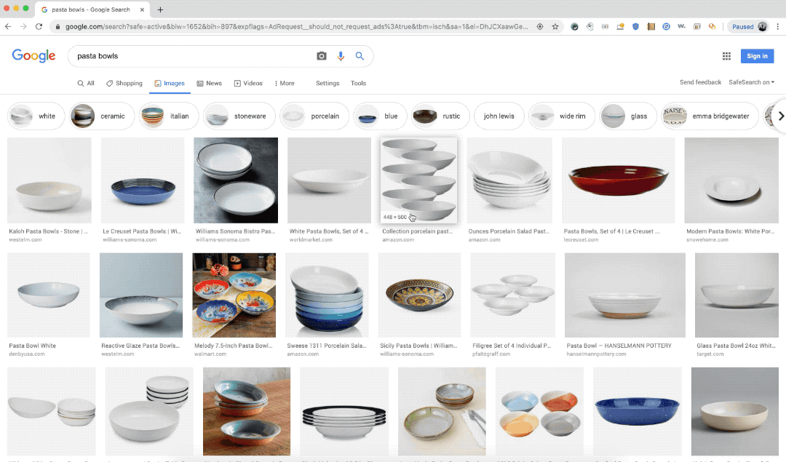The height and width of the screenshot is (462, 786).
Task: Open the Google apps grid icon
Action: tap(726, 56)
